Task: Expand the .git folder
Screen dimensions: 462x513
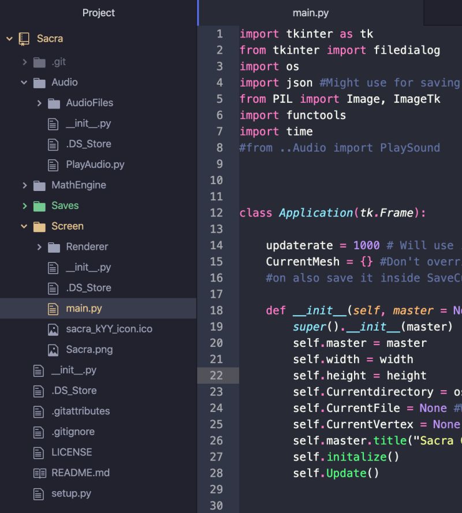Action: [24, 62]
